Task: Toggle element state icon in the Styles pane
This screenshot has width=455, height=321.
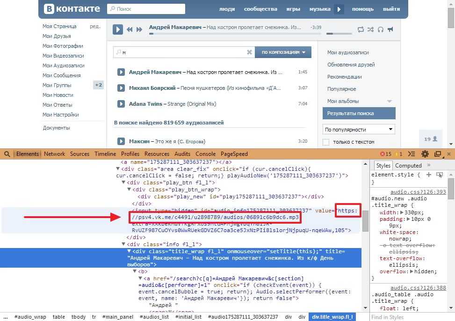Action: coord(440,175)
